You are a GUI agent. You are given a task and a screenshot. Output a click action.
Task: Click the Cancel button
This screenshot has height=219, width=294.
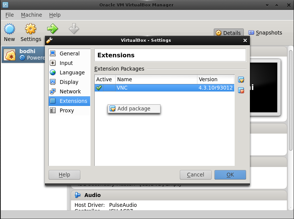(195, 175)
